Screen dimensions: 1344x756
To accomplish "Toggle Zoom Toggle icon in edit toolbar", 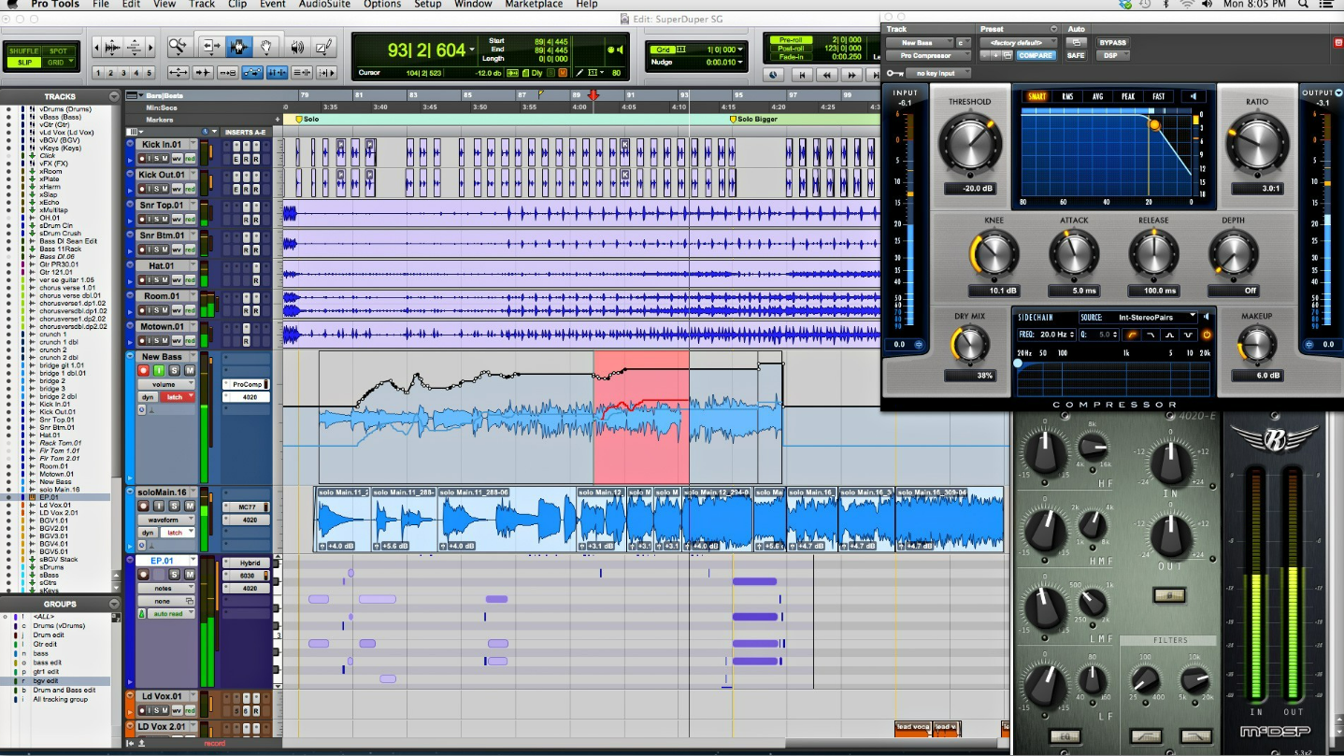I will tap(179, 73).
